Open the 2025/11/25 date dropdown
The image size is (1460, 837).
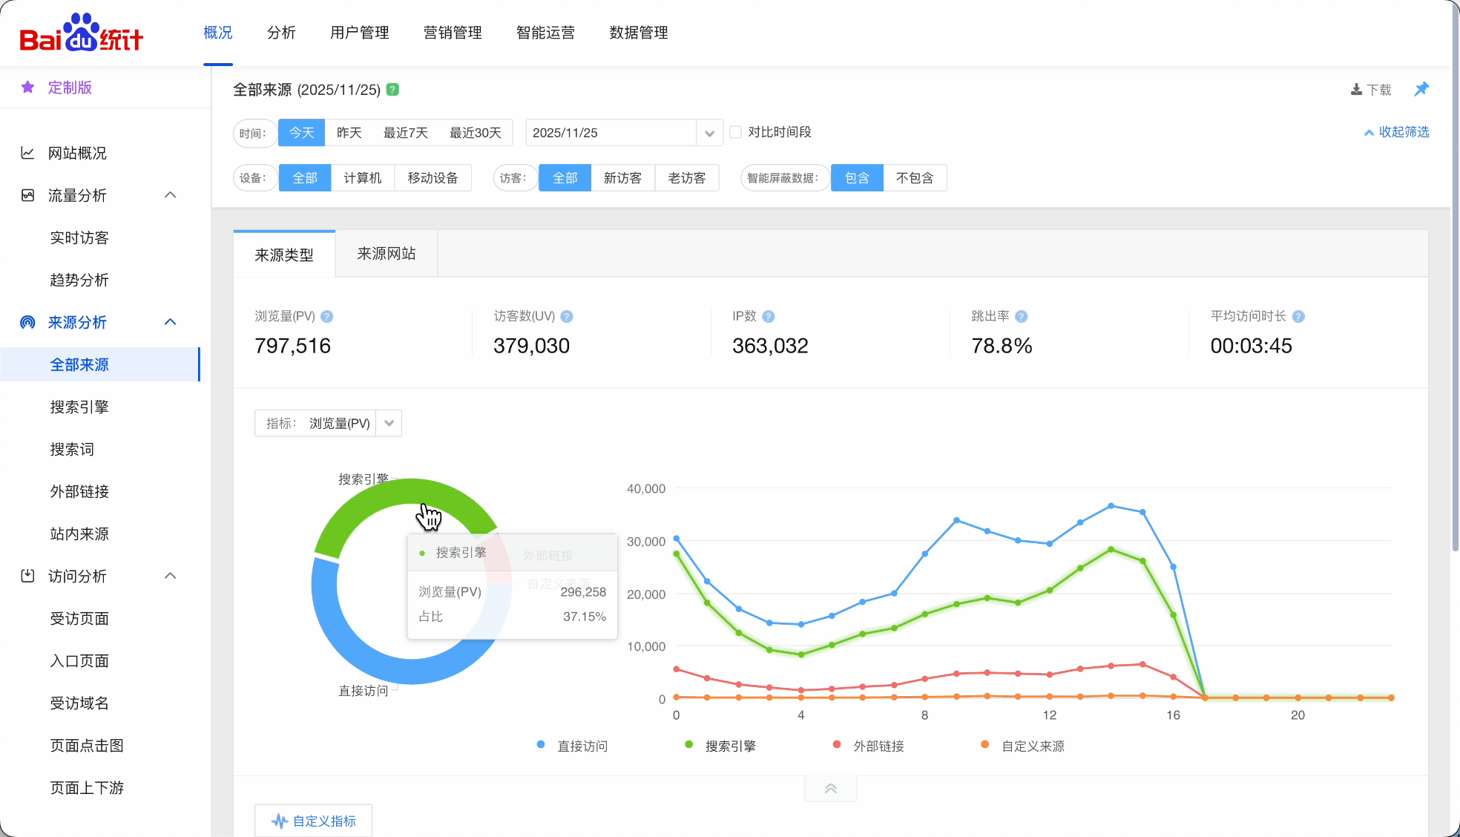pyautogui.click(x=708, y=133)
